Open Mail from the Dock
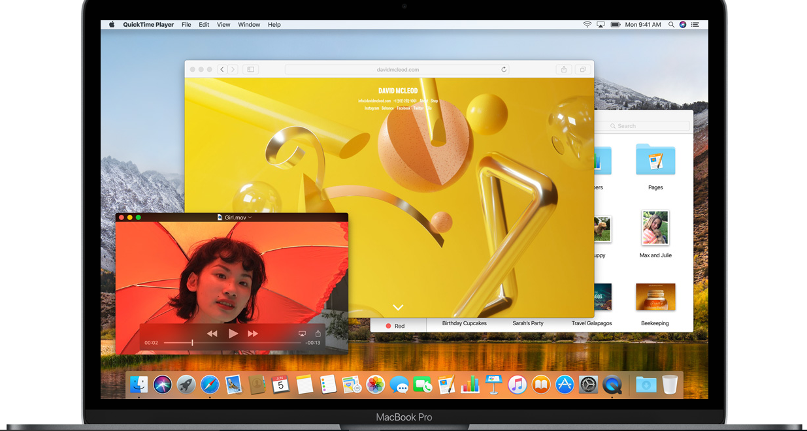 coord(233,385)
